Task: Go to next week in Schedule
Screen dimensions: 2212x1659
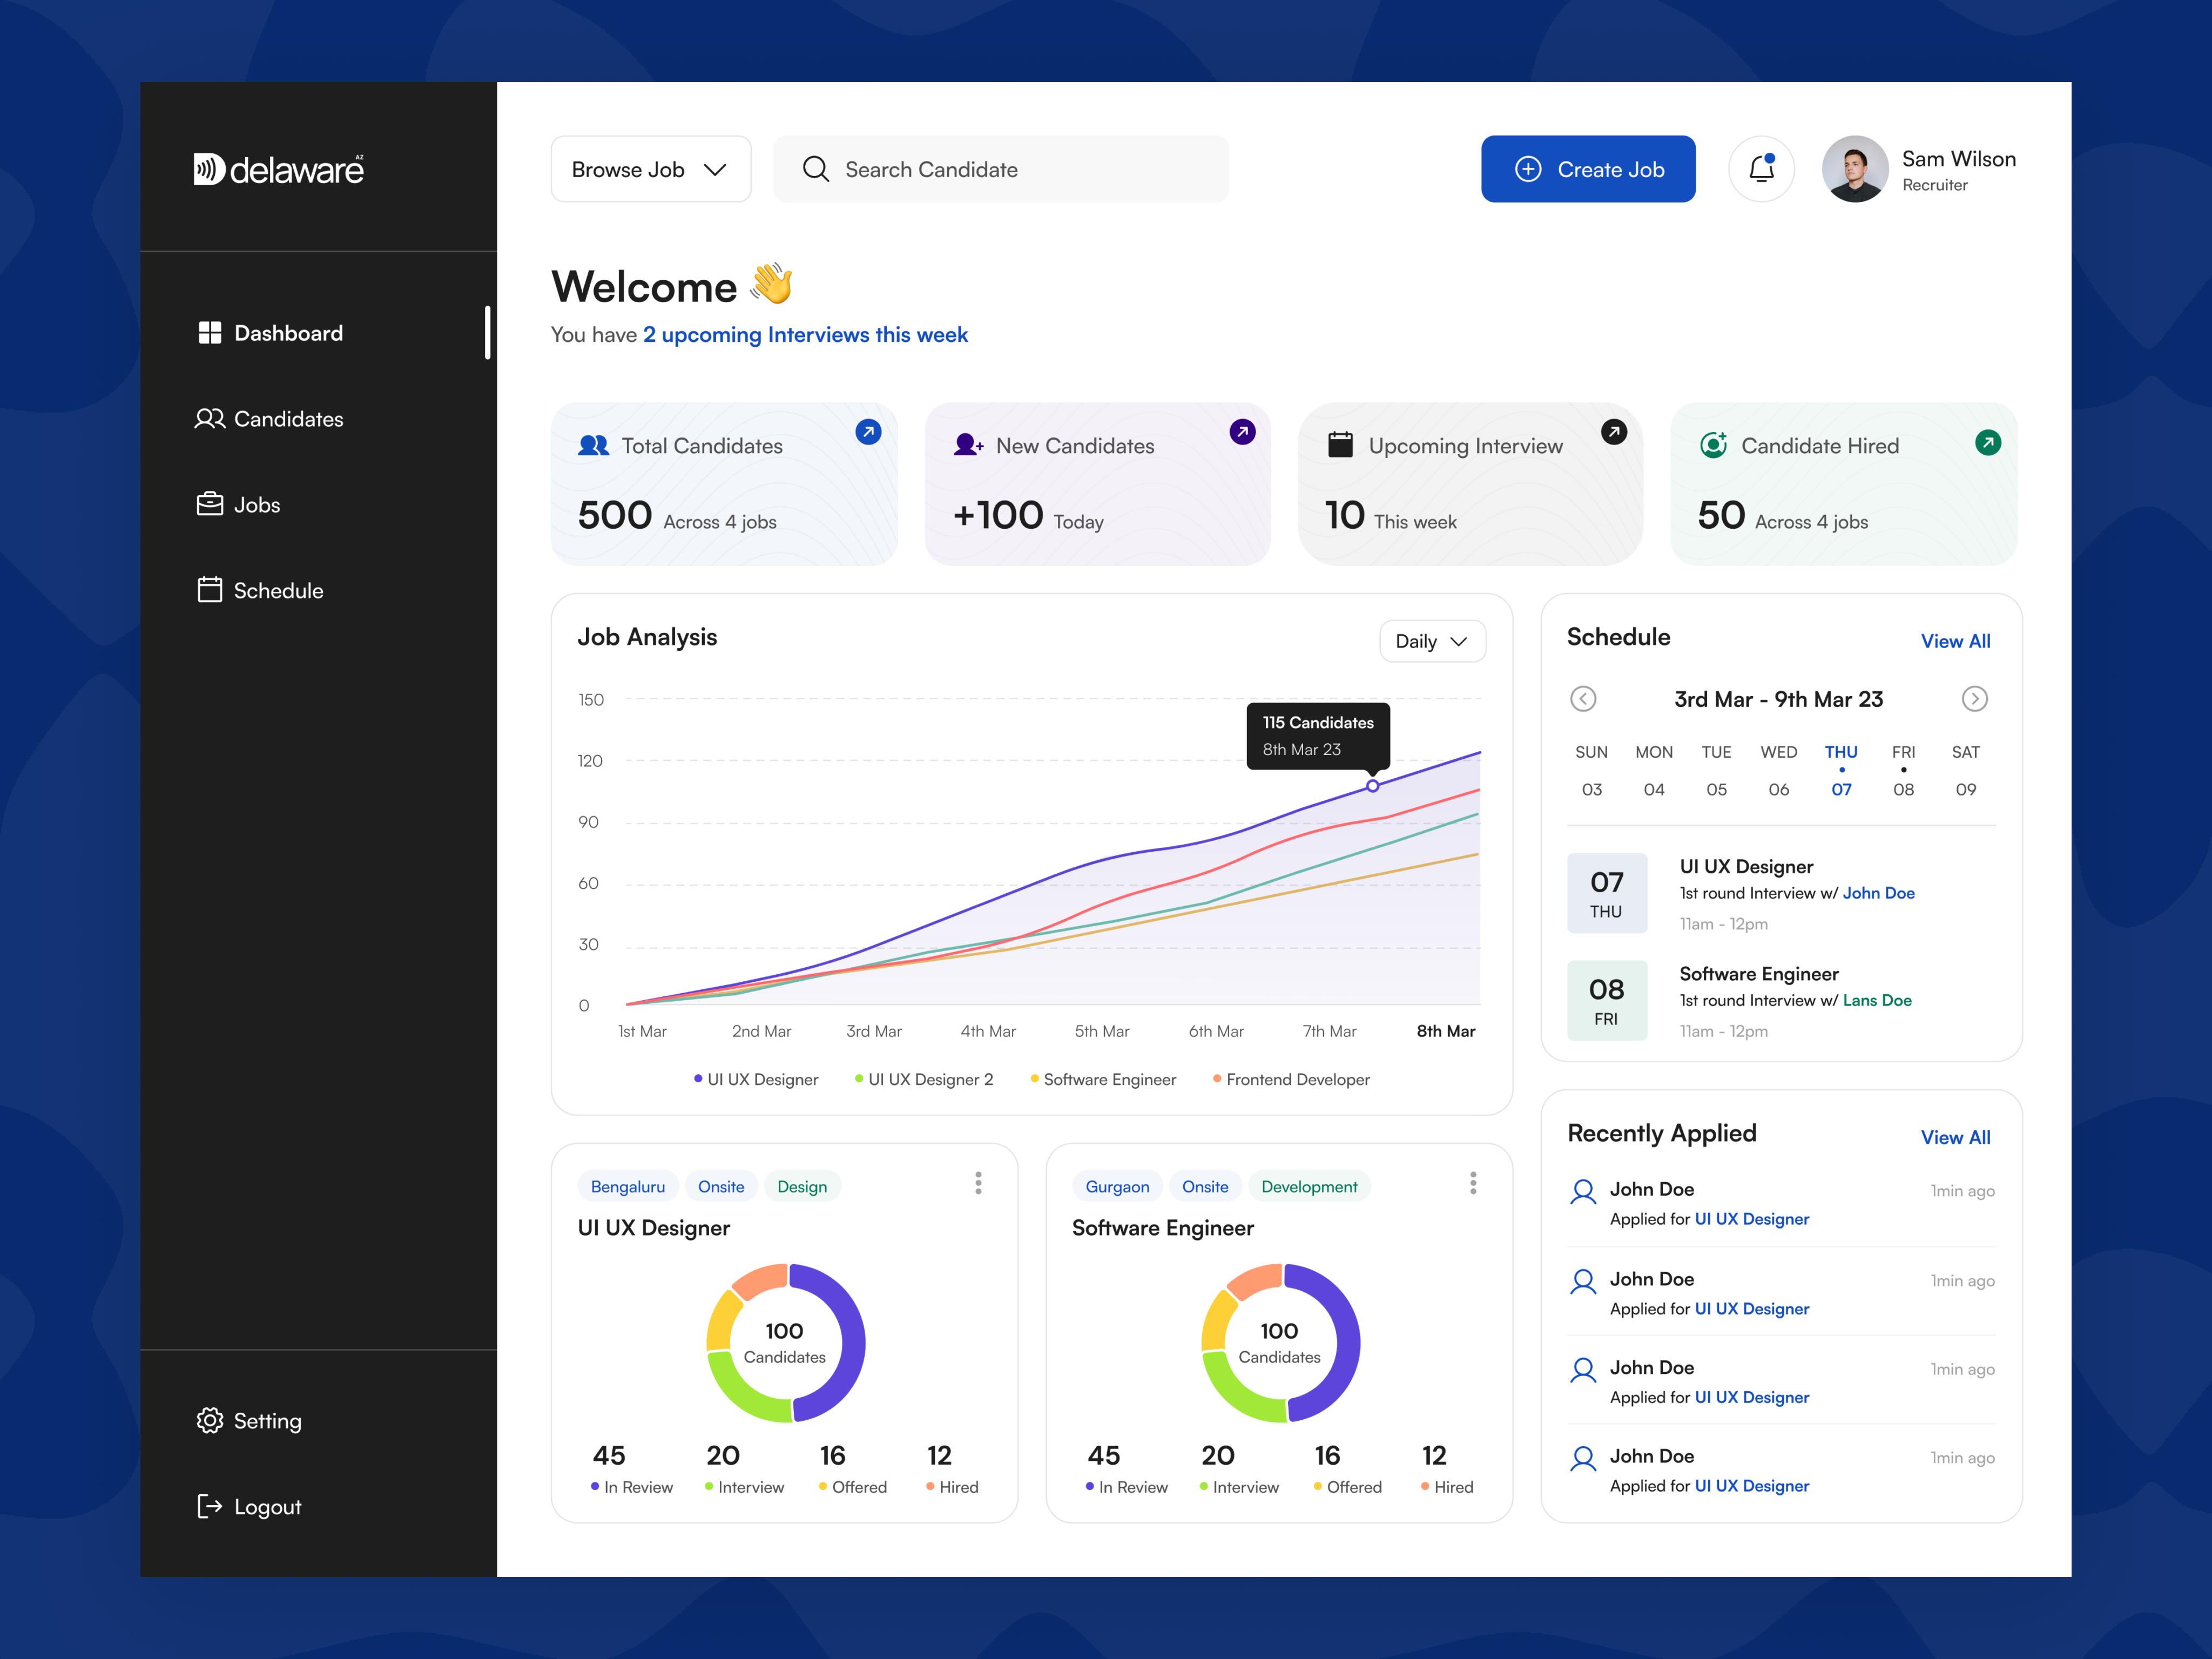Action: click(x=1974, y=699)
